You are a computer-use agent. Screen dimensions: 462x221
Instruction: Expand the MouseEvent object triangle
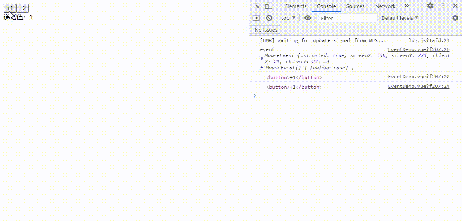[262, 58]
